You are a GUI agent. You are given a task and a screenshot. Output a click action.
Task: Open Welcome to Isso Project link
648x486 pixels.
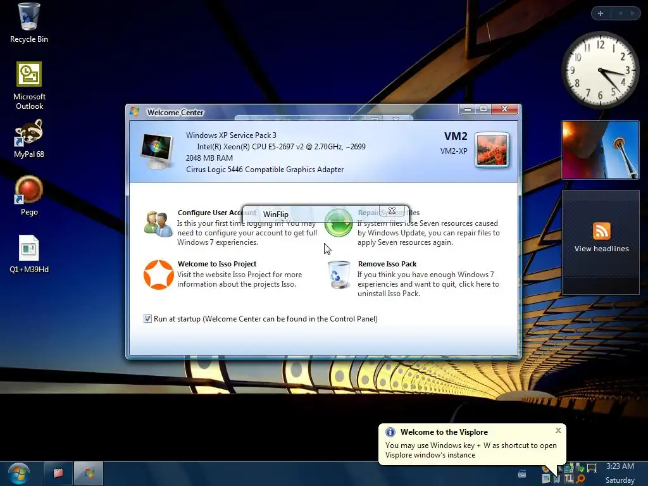(x=217, y=264)
